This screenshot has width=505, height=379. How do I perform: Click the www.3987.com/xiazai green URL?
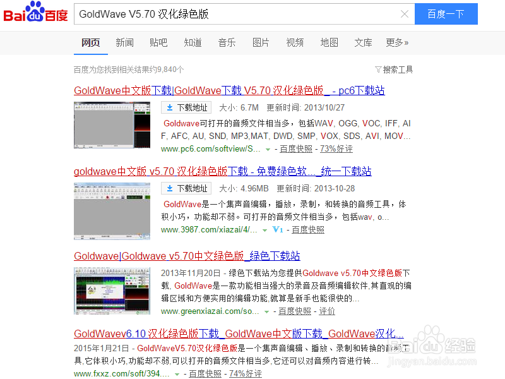pyautogui.click(x=209, y=230)
